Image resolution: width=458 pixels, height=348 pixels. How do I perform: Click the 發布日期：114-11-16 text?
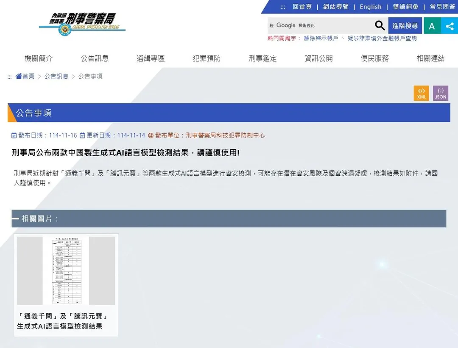47,135
